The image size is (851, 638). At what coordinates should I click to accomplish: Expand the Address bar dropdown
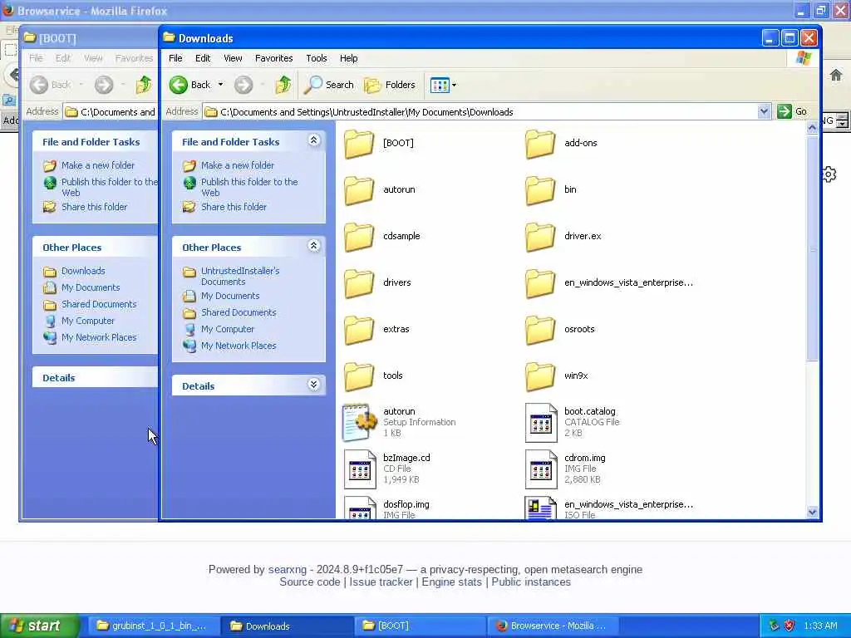[x=764, y=112]
